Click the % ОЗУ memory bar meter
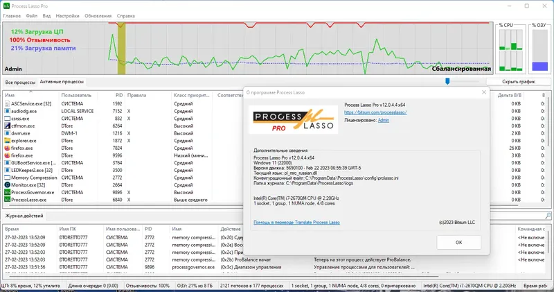Screen dimensions: 554x292 [x=540, y=50]
